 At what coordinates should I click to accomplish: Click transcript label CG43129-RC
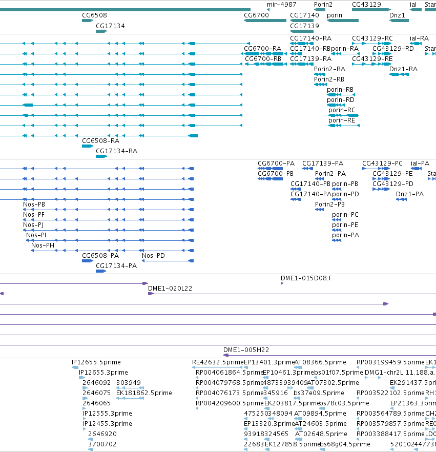[372, 38]
